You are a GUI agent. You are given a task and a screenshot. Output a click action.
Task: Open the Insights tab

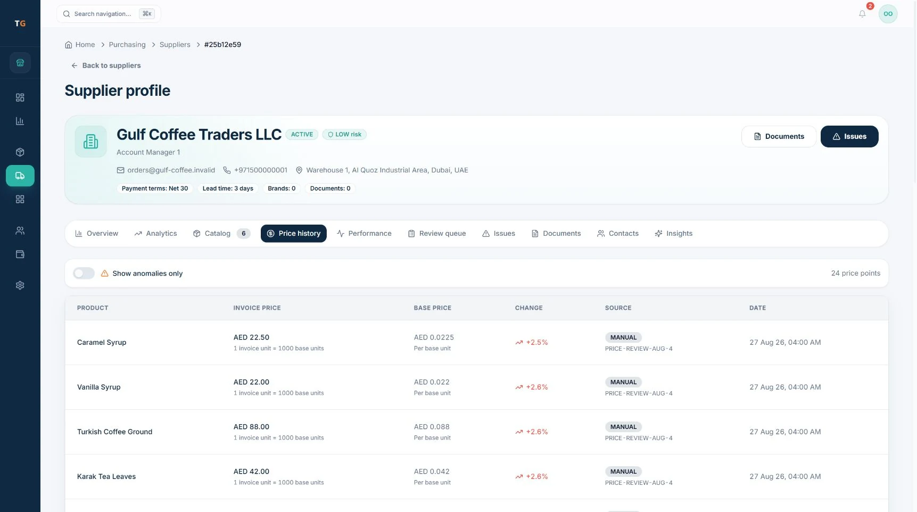coord(674,234)
